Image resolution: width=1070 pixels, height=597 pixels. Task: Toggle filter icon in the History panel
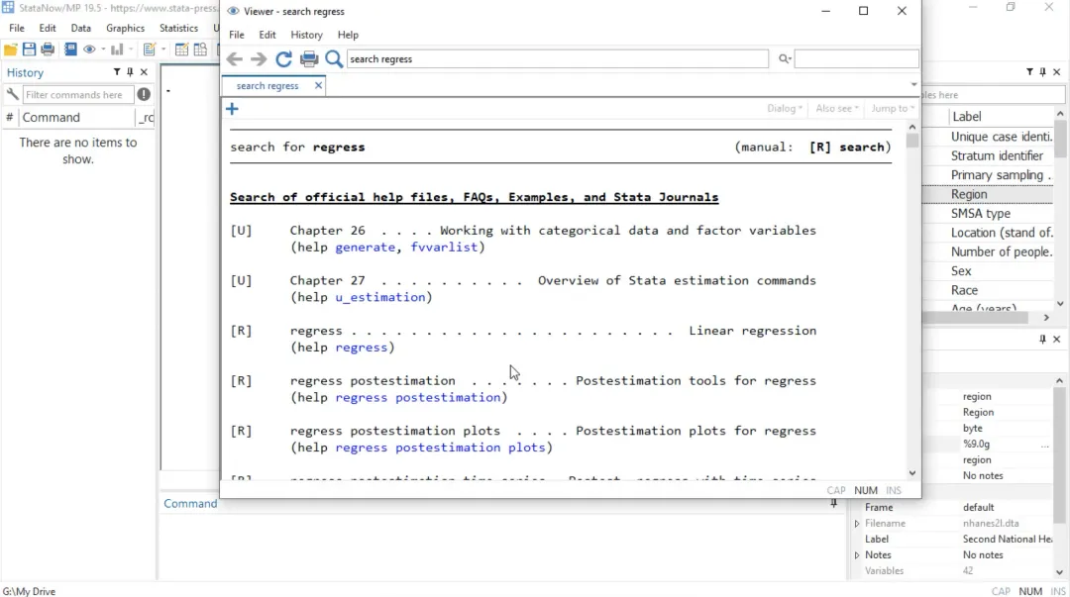pyautogui.click(x=117, y=71)
